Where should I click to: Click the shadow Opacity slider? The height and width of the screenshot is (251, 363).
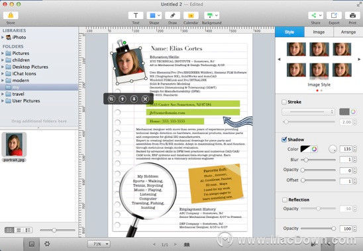point(319,170)
